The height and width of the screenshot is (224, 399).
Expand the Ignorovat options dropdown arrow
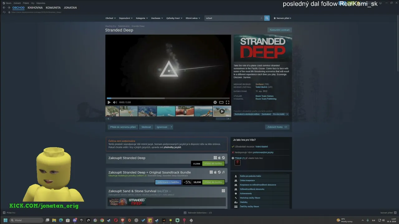click(171, 127)
